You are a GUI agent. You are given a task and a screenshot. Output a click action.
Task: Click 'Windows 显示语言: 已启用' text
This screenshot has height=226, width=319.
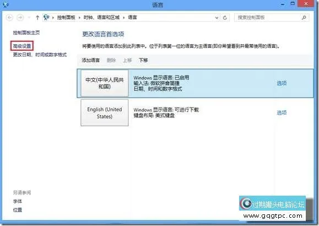click(x=161, y=78)
